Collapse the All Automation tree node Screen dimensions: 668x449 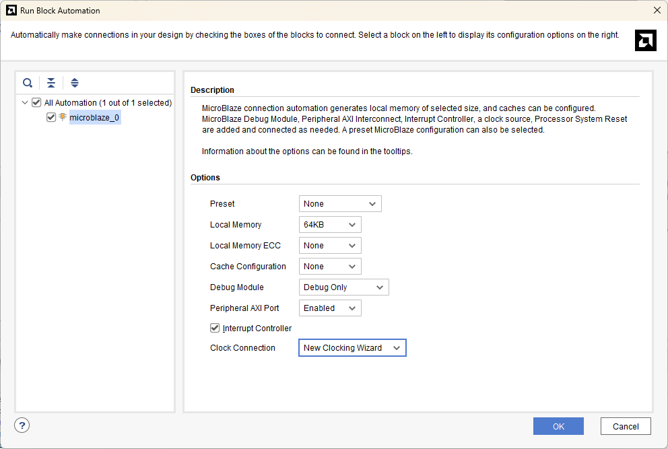tap(26, 103)
